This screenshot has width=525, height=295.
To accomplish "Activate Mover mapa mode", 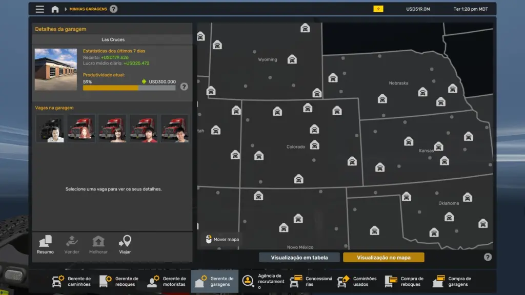I will (x=222, y=239).
